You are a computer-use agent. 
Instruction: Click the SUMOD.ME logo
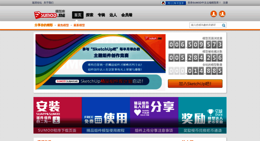tap(50, 14)
